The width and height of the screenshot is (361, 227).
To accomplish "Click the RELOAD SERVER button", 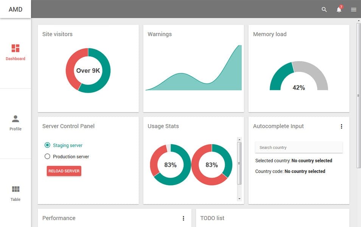I will (x=64, y=171).
